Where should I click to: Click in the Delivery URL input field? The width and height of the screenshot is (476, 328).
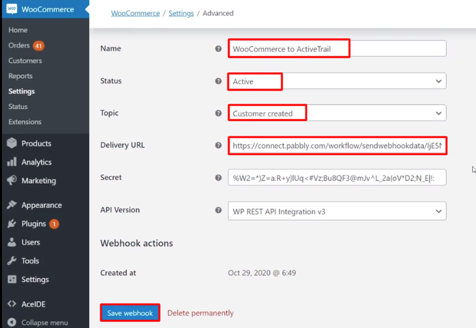tap(337, 146)
